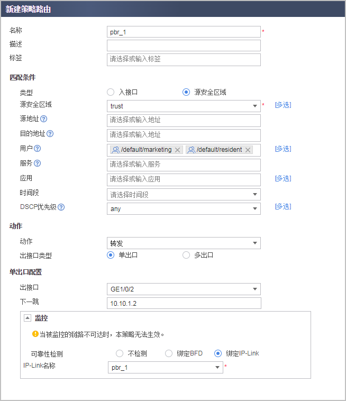Click the empty 描述 input field
346x401 pixels.
(184, 45)
